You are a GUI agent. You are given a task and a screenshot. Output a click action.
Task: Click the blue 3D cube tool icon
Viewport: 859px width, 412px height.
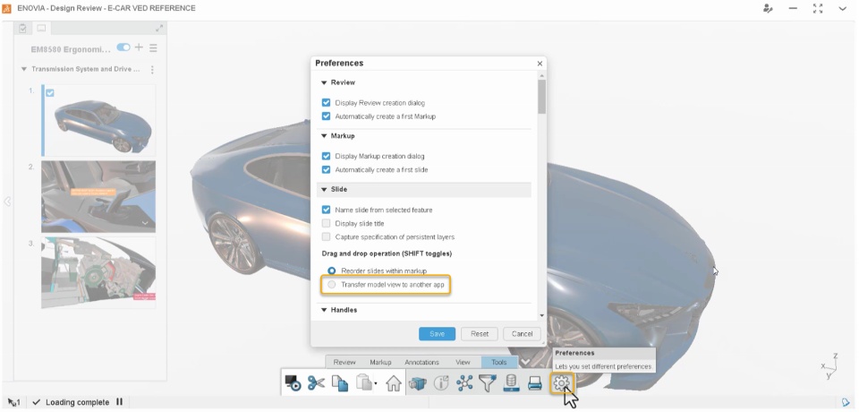point(418,383)
